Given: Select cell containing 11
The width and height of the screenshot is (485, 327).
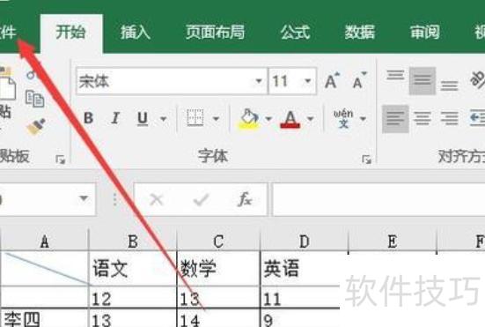Looking at the screenshot, I should click(301, 297).
